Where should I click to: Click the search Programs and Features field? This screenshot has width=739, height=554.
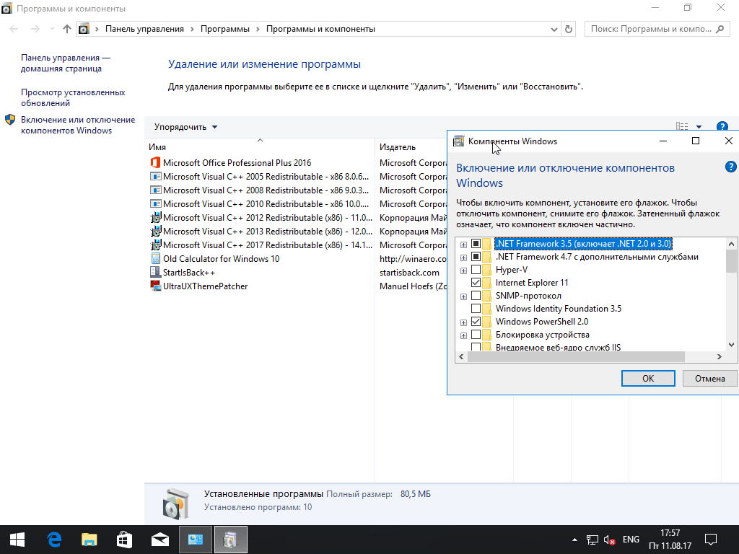(656, 29)
